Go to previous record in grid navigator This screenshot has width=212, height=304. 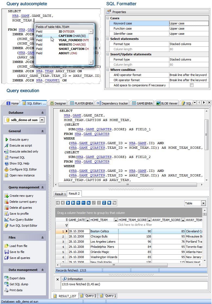(63, 203)
